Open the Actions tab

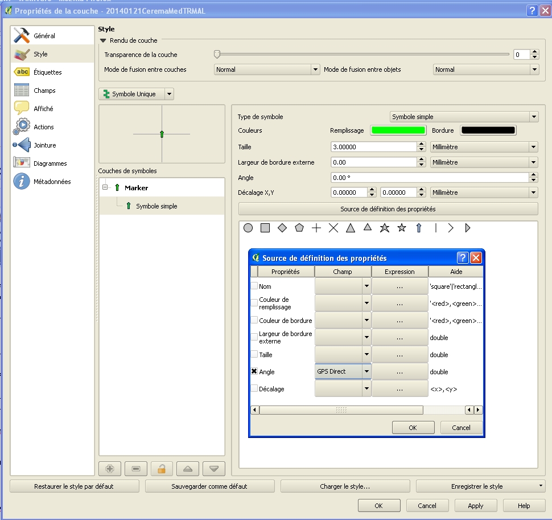click(52, 127)
